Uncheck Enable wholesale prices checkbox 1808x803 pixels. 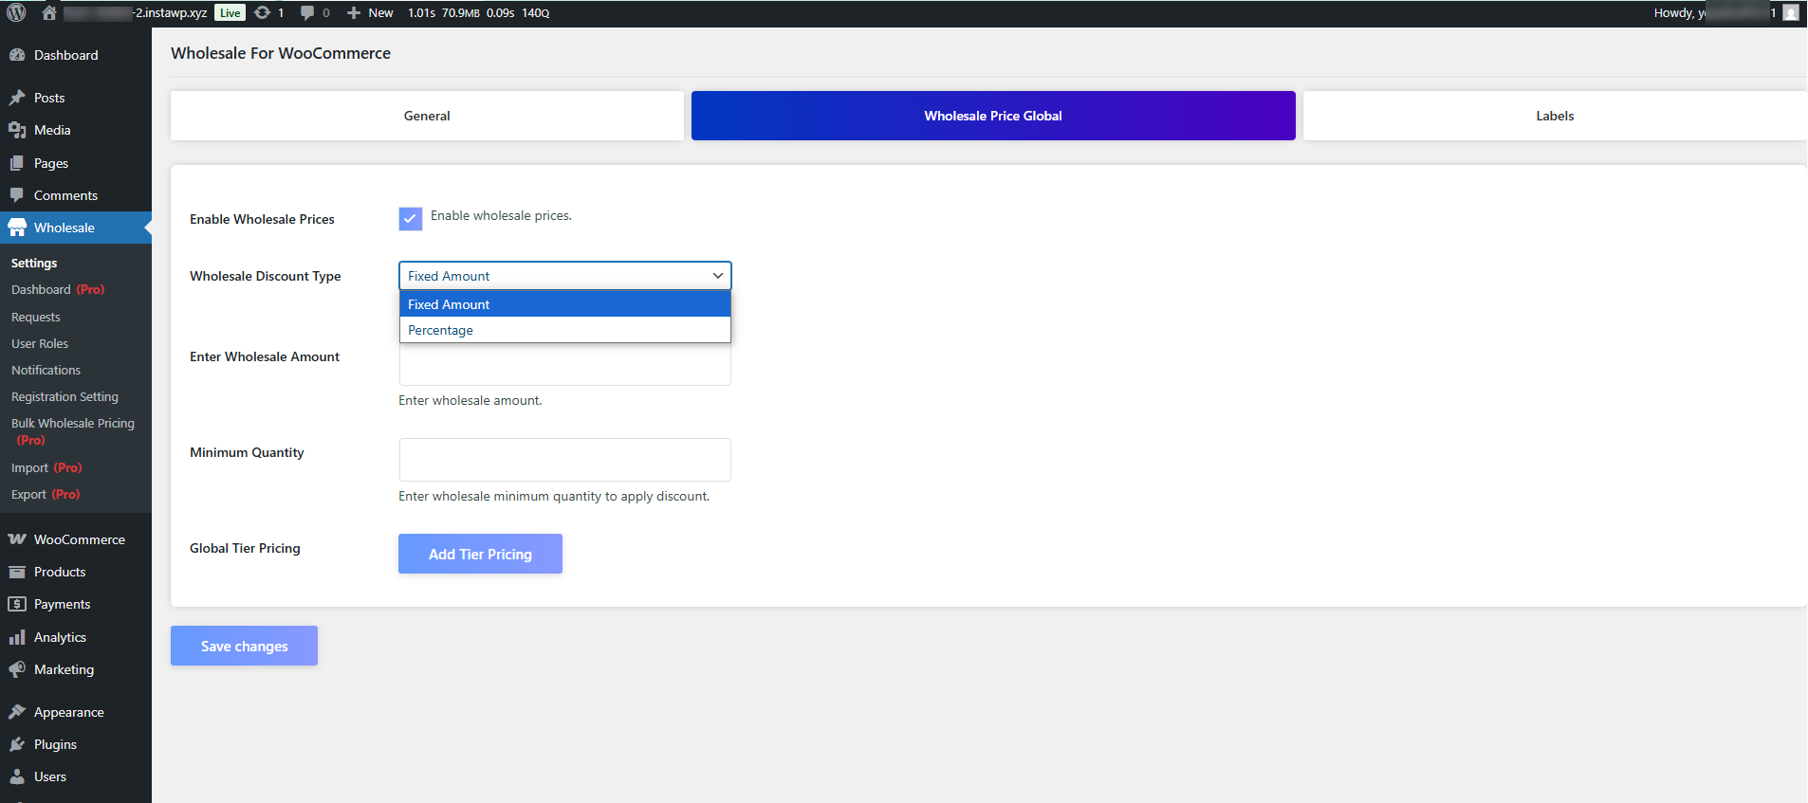point(411,219)
